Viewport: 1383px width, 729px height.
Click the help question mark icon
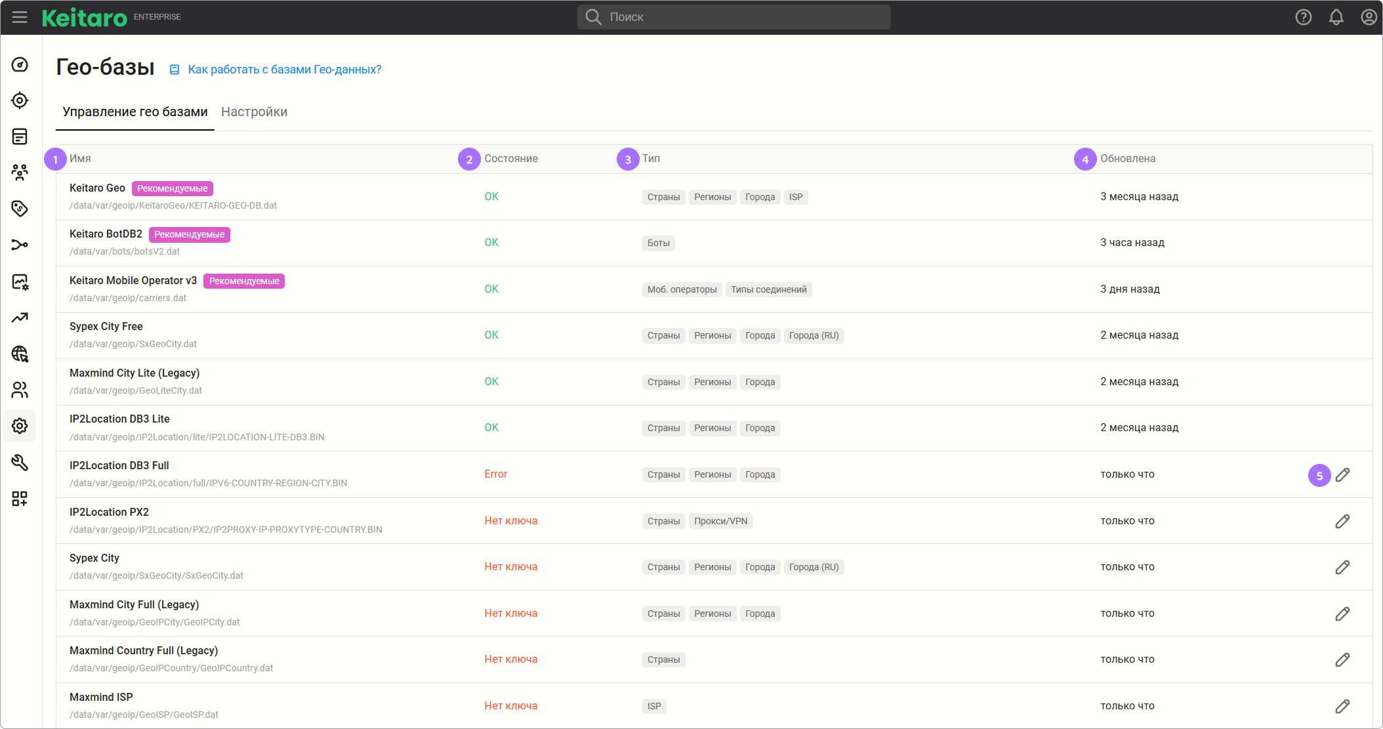tap(1303, 17)
